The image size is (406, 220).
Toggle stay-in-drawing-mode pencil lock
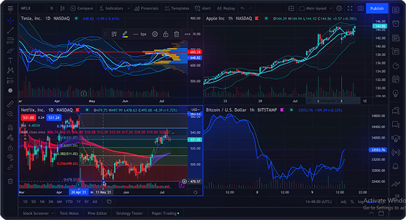click(x=10, y=137)
